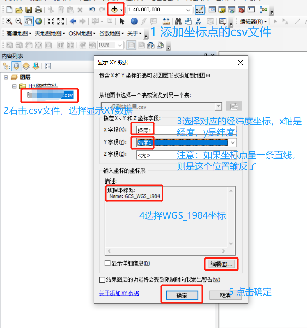307x328 pixels.
Task: Open the Find tool with binoculars icon
Action: (x=178, y=21)
